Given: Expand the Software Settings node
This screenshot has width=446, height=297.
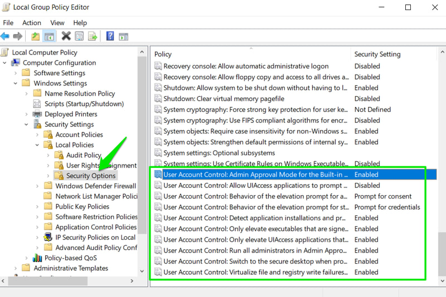Looking at the screenshot, I should pos(16,73).
